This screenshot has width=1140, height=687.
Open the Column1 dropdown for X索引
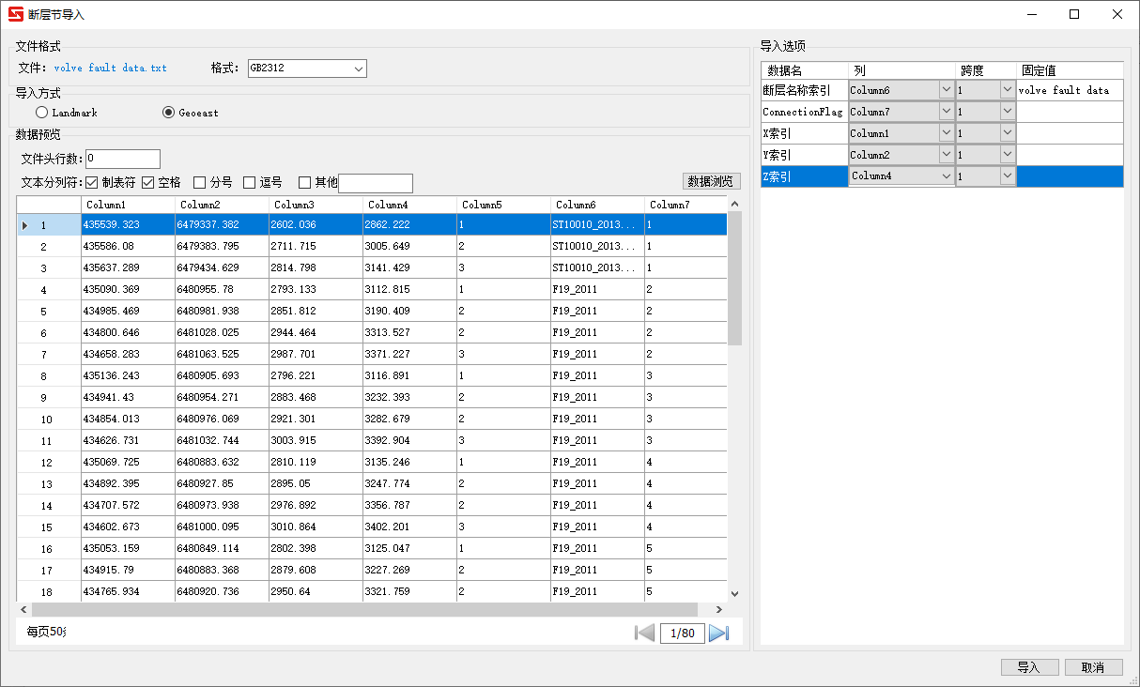[946, 132]
